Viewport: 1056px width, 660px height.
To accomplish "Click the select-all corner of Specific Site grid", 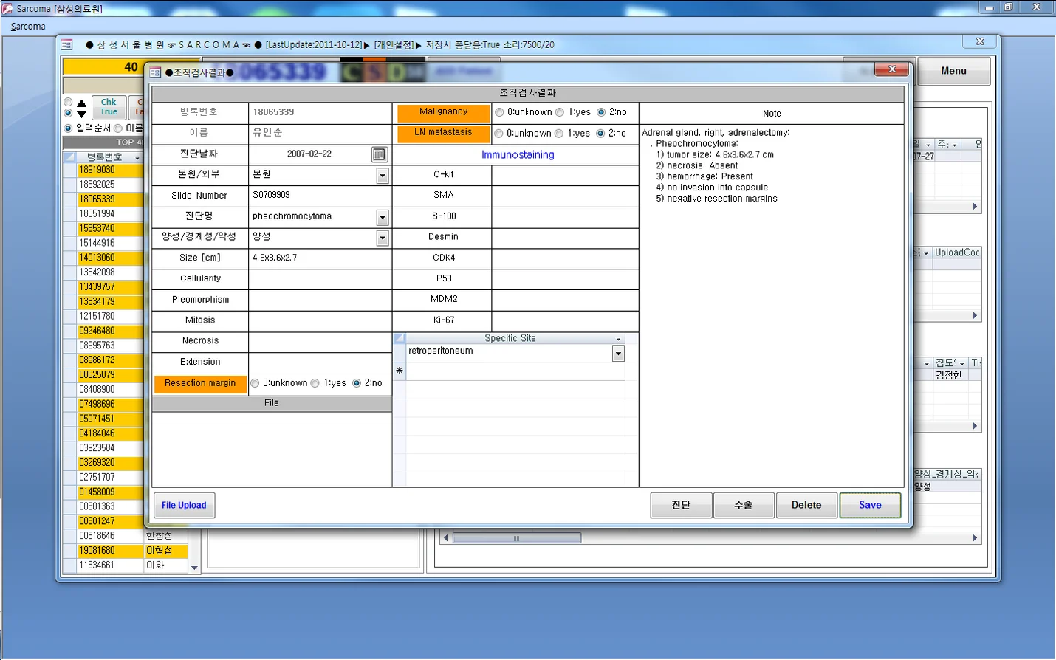I will (400, 338).
